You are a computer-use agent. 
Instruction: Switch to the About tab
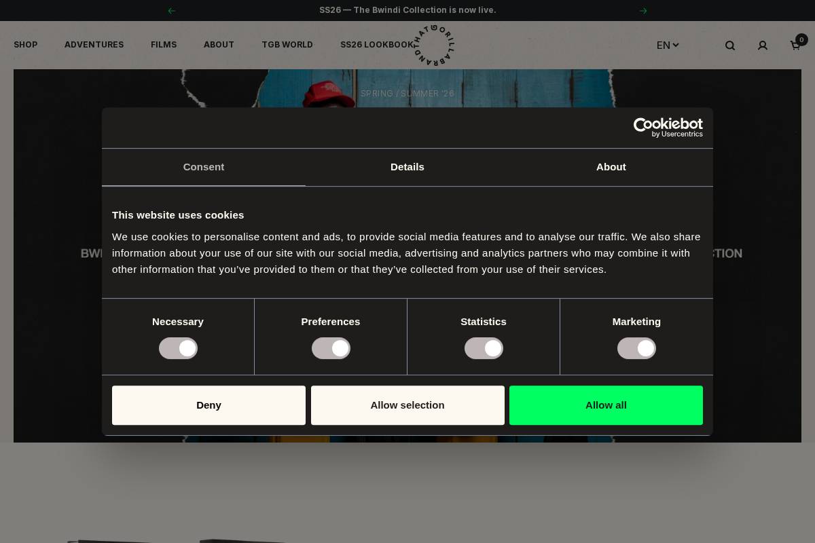coord(611,167)
